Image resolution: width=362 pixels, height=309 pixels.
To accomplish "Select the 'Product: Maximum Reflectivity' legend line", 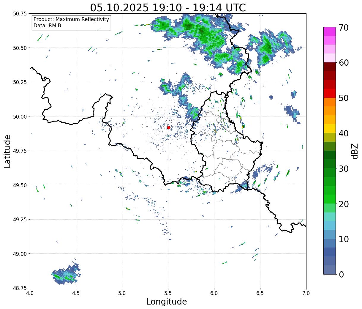I will tap(71, 19).
